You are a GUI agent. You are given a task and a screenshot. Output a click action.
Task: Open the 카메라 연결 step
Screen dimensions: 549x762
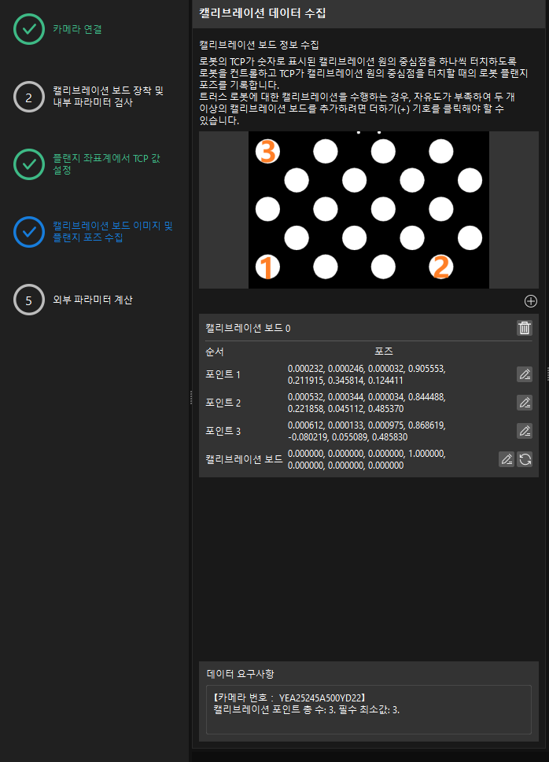(77, 29)
